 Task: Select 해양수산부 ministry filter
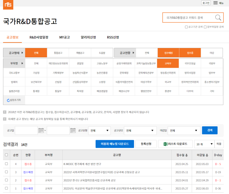tap(124, 91)
